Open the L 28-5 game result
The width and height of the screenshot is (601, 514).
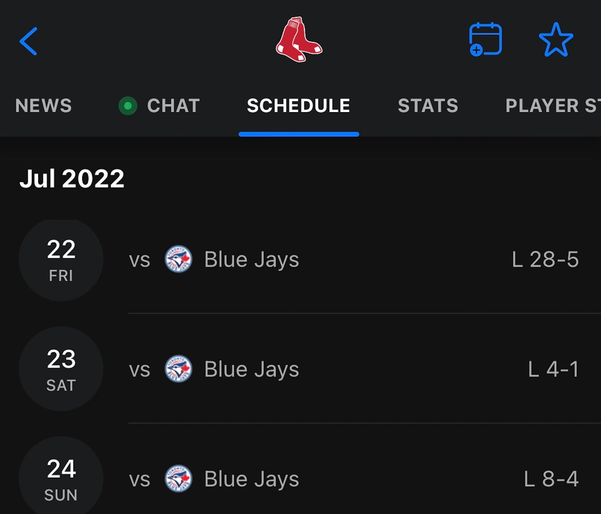coord(545,259)
